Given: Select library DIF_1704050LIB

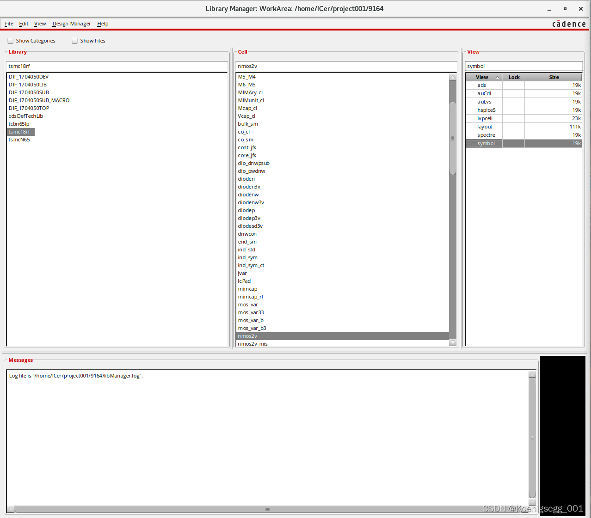Looking at the screenshot, I should coord(27,85).
